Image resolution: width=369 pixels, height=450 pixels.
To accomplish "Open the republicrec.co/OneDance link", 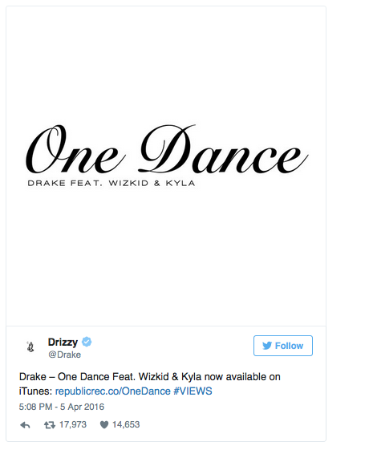I will pos(113,391).
